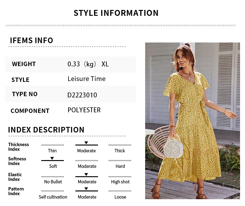
Task: Click the Pattern Index label
Action: point(16,191)
